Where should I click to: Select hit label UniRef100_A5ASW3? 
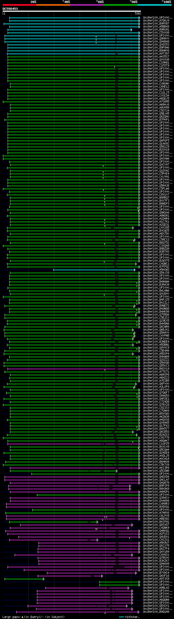(x=156, y=270)
